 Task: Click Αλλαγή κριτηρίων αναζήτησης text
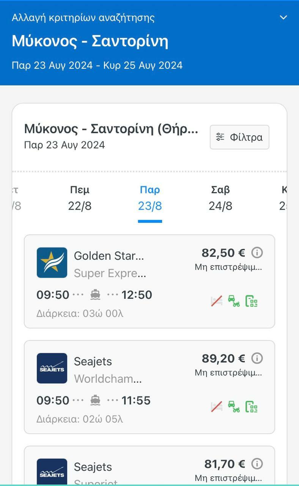tap(83, 17)
